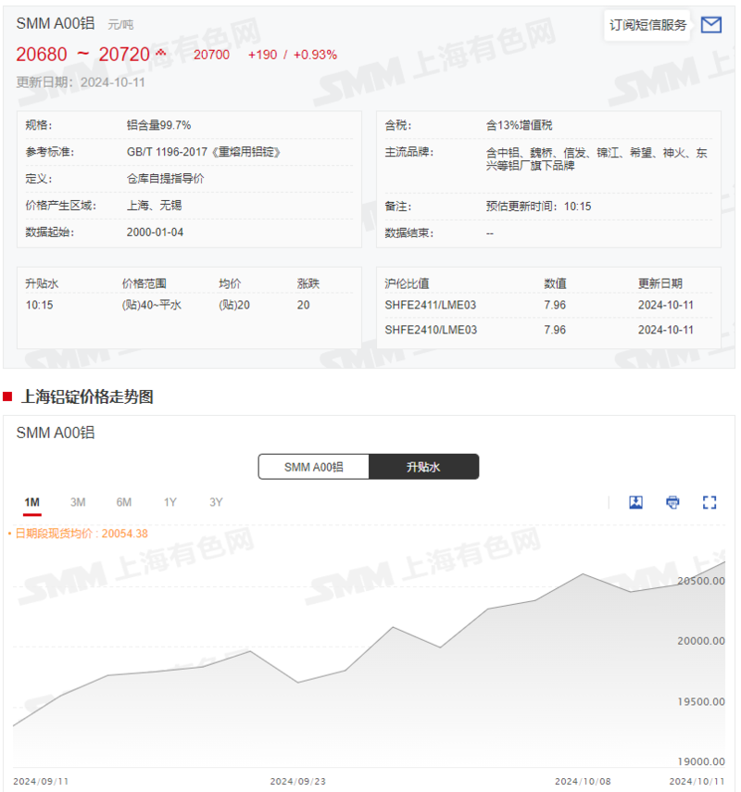Click definition value 仓库自提指导价

[x=165, y=179]
